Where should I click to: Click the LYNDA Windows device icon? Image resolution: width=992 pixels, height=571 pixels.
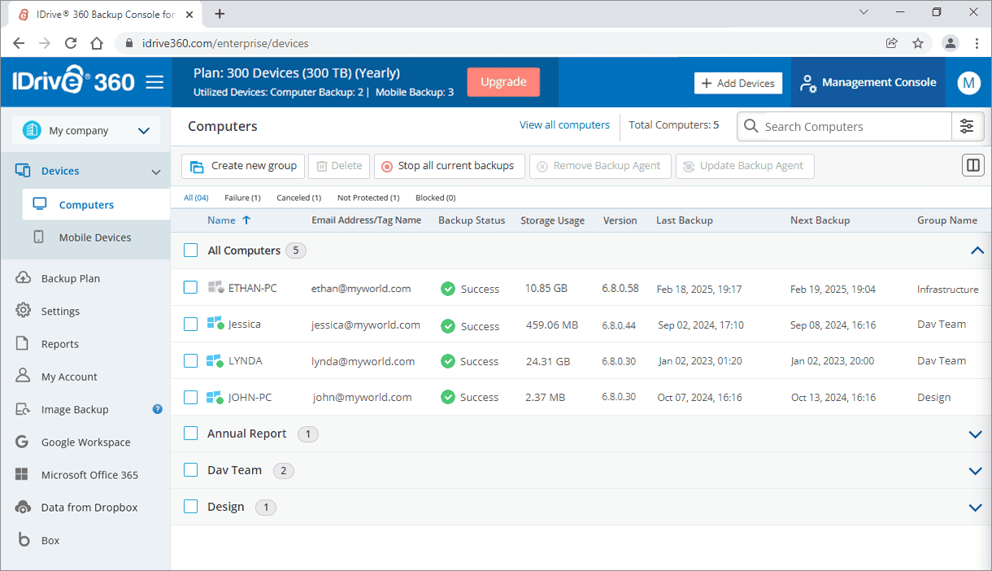coord(215,360)
